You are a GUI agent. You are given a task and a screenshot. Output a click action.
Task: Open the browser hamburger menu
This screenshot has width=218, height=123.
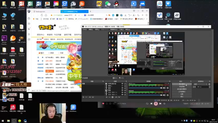click(147, 15)
